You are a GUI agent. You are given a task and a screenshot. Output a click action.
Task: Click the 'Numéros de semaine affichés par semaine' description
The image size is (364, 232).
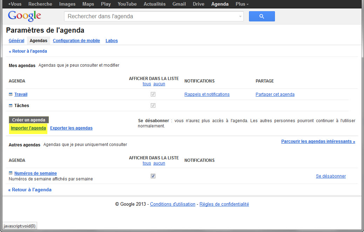pos(50,179)
